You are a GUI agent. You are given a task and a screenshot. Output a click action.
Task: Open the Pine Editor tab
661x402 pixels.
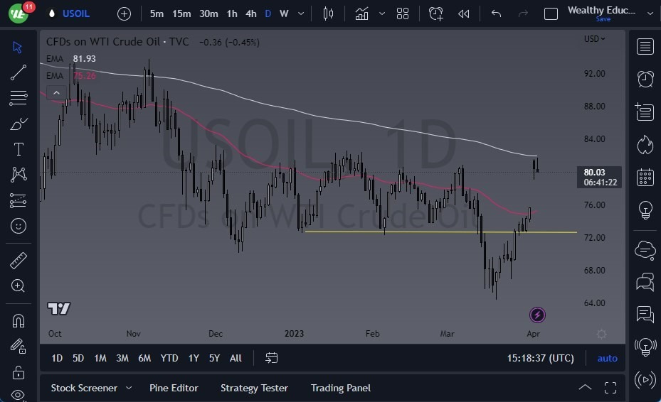click(174, 388)
